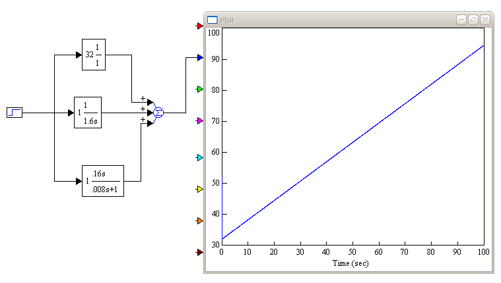
Task: Click the Plot window title bar text
Action: (227, 20)
